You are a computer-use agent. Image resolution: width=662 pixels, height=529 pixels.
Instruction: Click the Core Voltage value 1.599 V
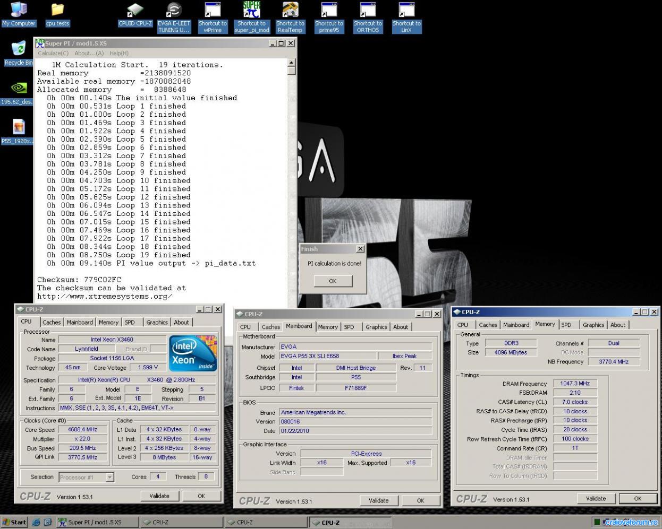coord(148,367)
